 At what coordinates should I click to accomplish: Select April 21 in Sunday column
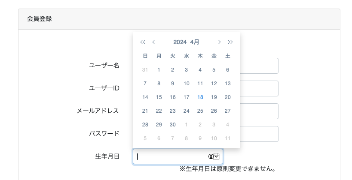click(x=145, y=111)
